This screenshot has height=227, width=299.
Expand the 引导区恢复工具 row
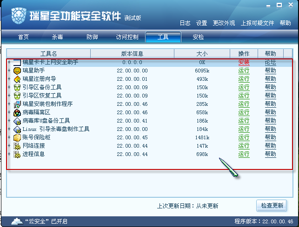[9, 96]
